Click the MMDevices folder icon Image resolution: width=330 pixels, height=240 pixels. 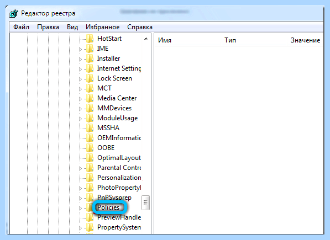point(90,108)
